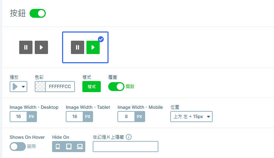The image size is (274, 158).
Task: Click the 色彩 transparent color swatch
Action: click(x=40, y=87)
